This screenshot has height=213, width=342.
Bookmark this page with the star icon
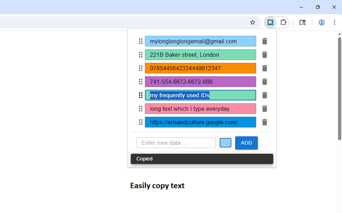(253, 22)
